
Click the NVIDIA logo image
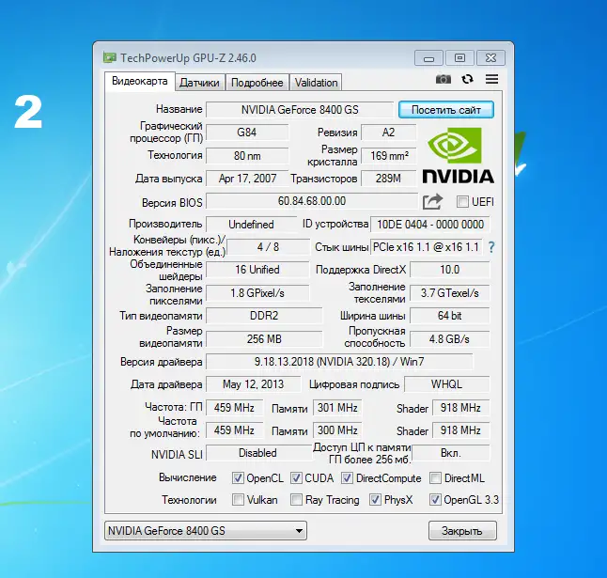(458, 155)
